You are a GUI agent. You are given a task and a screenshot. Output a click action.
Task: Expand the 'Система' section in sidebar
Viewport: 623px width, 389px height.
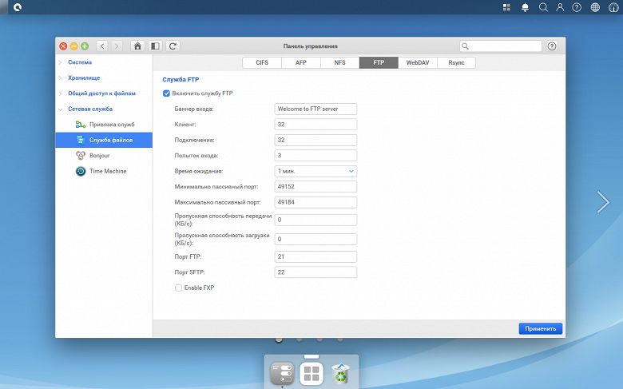point(80,62)
